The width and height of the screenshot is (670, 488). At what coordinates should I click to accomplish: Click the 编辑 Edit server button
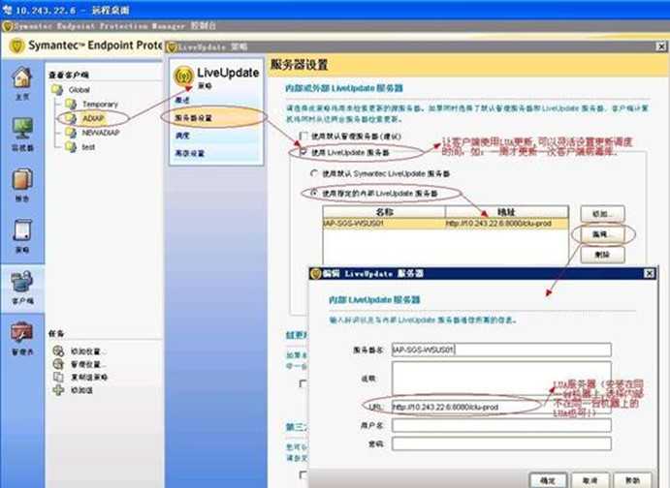coord(602,234)
